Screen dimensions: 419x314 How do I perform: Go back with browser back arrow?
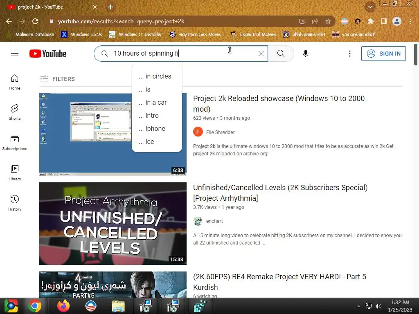[9, 21]
